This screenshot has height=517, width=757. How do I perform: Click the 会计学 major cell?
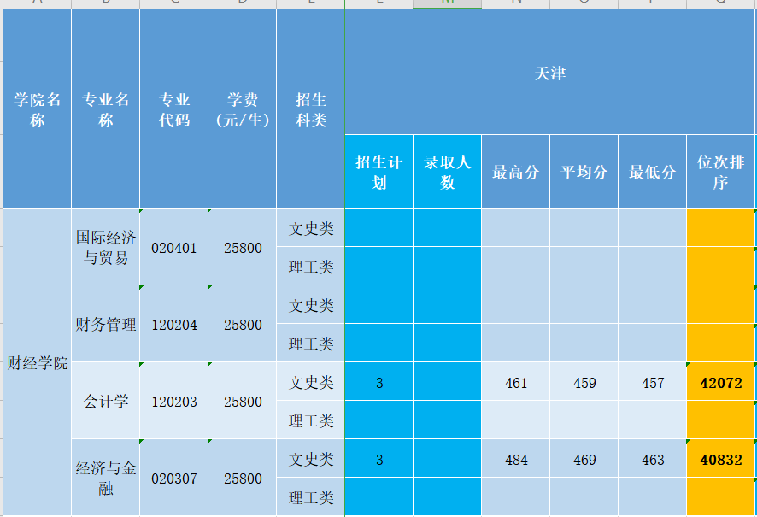tap(105, 402)
